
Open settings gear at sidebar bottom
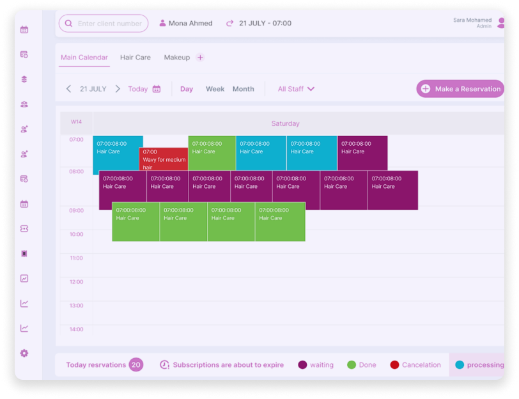pos(24,353)
